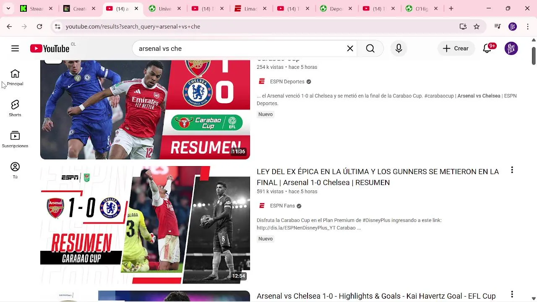Viewport: 537px width, 302px height.
Task: Open the notifications bell
Action: click(x=487, y=49)
